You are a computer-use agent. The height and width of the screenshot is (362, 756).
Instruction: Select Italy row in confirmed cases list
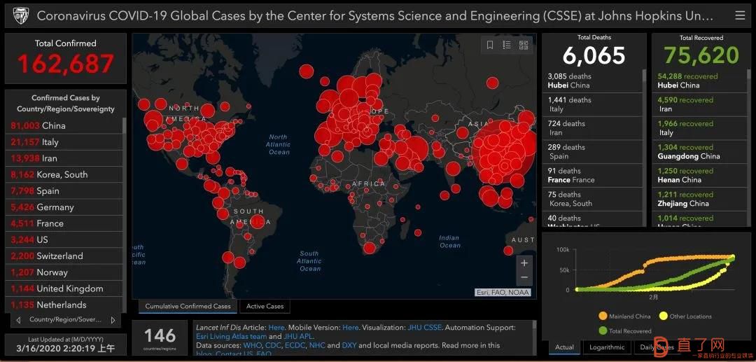tap(64, 142)
